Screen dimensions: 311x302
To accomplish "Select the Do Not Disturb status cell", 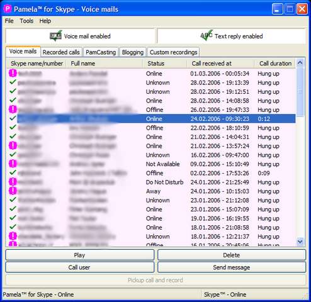I will coord(164,182).
